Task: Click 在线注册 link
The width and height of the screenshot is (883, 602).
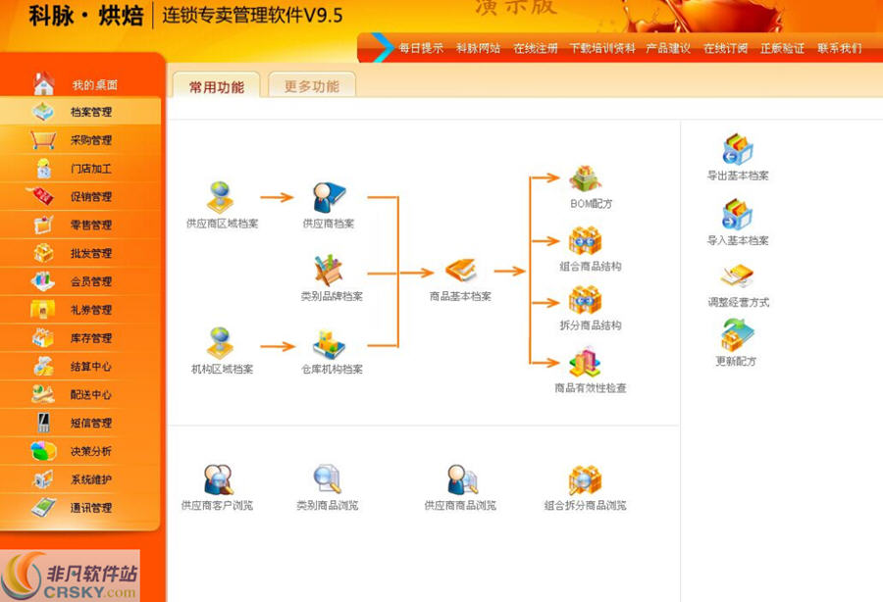Action: coord(535,48)
